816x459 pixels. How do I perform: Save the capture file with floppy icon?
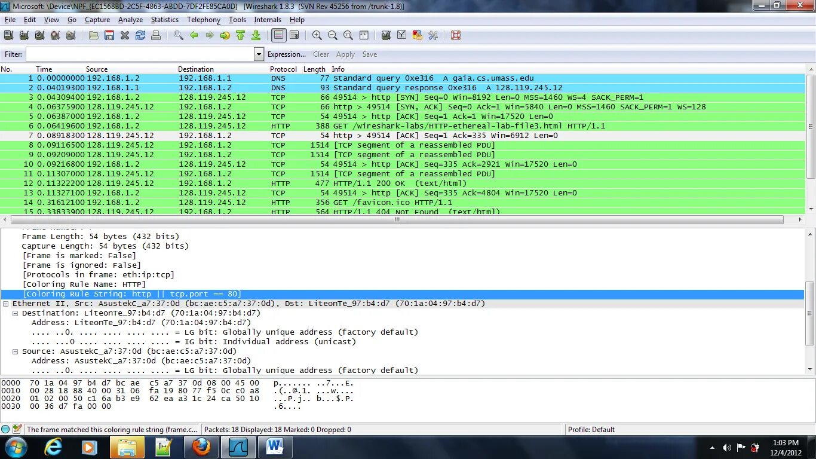pos(109,36)
